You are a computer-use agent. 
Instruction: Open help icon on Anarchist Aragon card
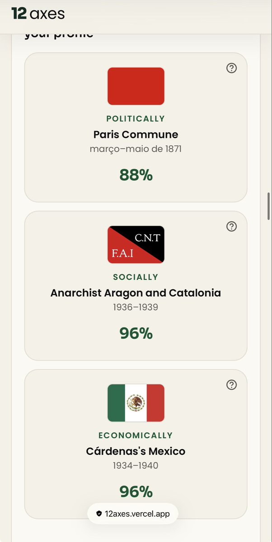231,226
